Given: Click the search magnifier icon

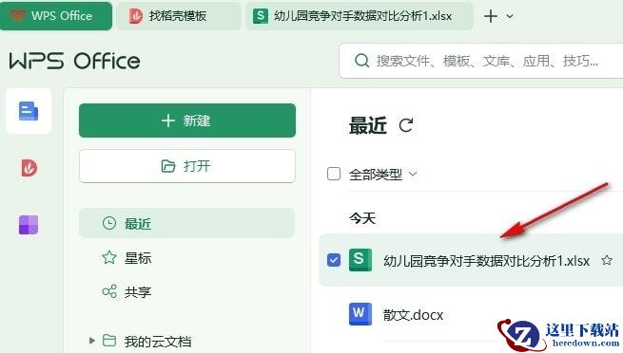Looking at the screenshot, I should coord(361,61).
